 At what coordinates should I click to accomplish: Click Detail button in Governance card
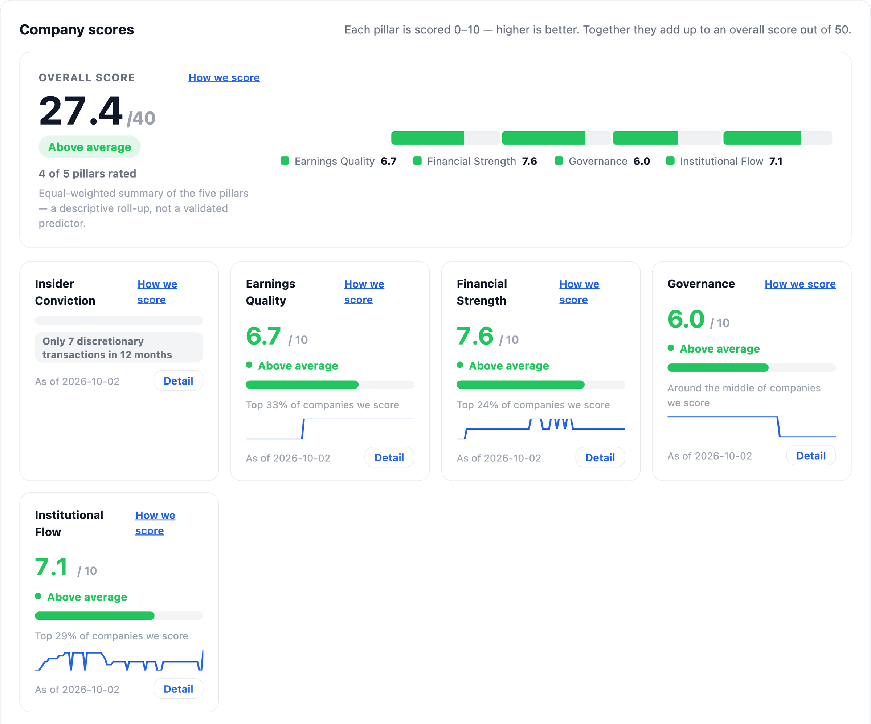pos(811,456)
